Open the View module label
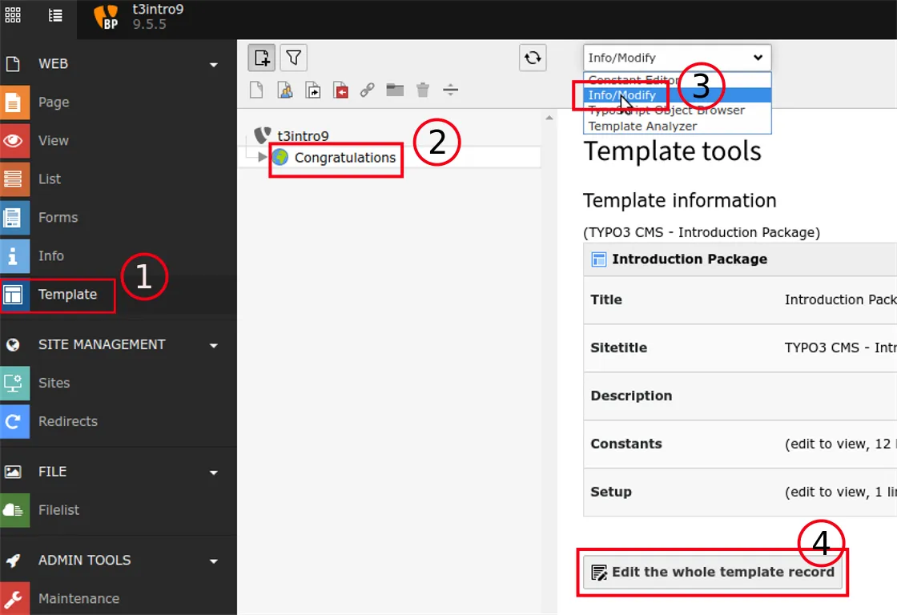The height and width of the screenshot is (615, 897). [53, 141]
